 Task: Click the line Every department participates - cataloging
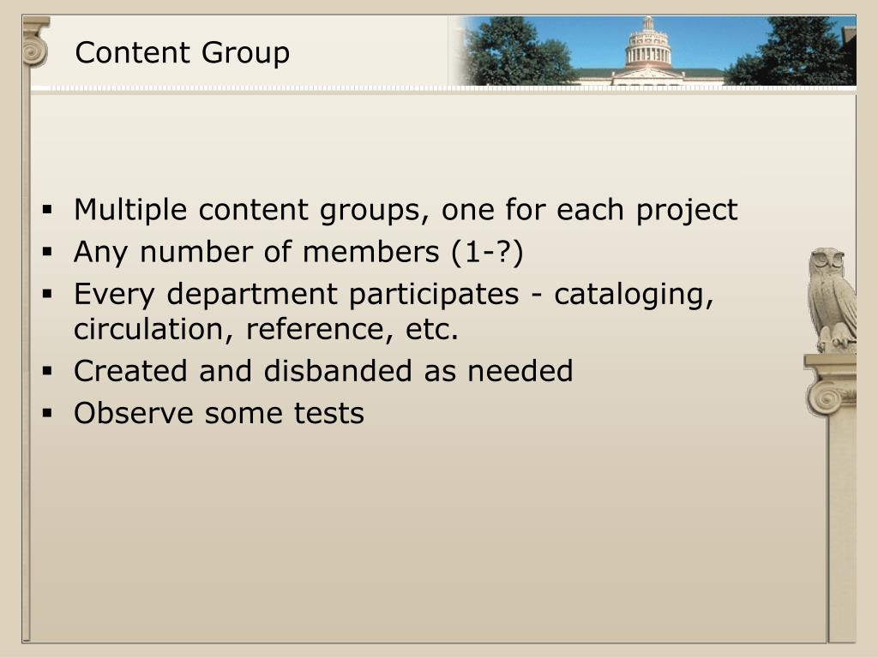[394, 295]
